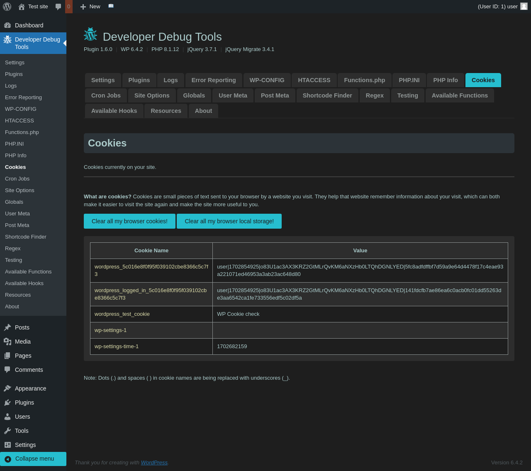Image resolution: width=531 pixels, height=471 pixels.
Task: Click the book icon in the admin bar
Action: tap(111, 6)
